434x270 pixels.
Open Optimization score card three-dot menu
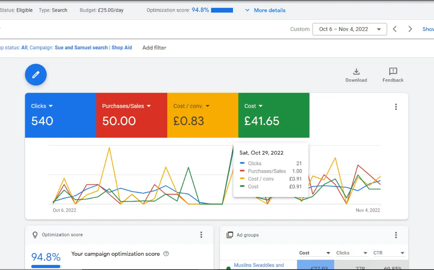(201, 235)
